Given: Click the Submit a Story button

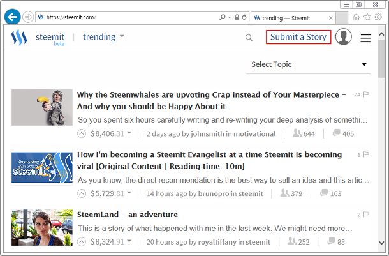Looking at the screenshot, I should tap(298, 37).
